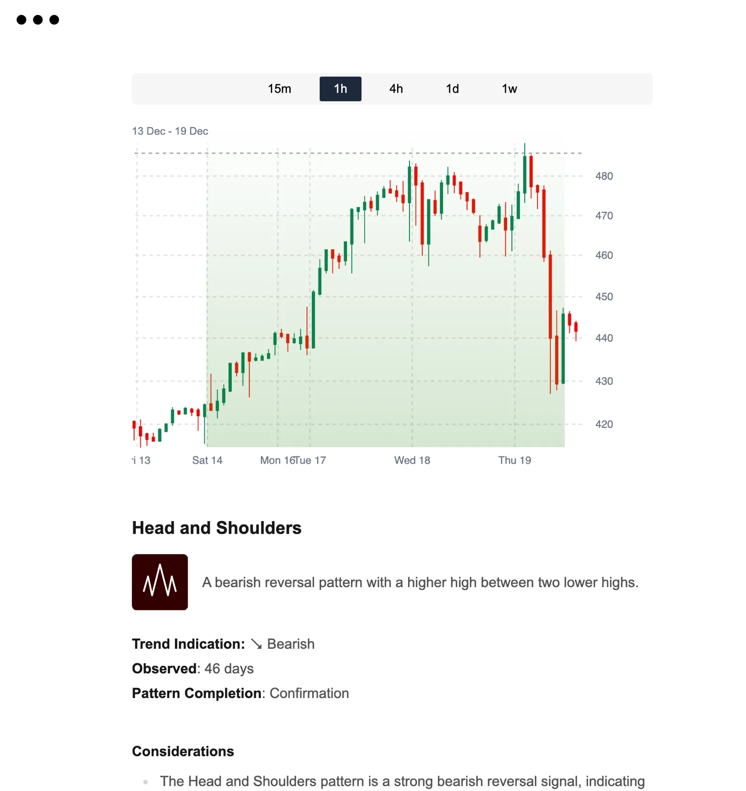Deselect the active 1h interval
The height and width of the screenshot is (791, 746).
(x=340, y=89)
